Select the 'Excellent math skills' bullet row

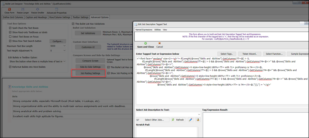[72, 116]
